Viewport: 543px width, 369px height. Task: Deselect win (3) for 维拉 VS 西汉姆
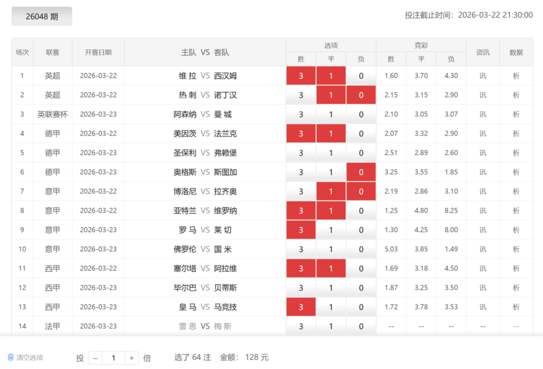(301, 76)
